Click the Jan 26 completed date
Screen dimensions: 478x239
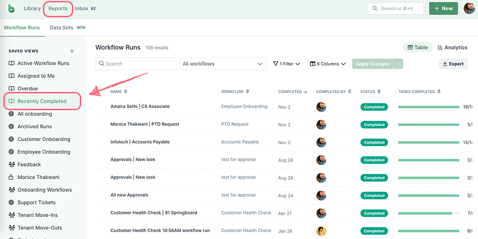[x=285, y=231]
